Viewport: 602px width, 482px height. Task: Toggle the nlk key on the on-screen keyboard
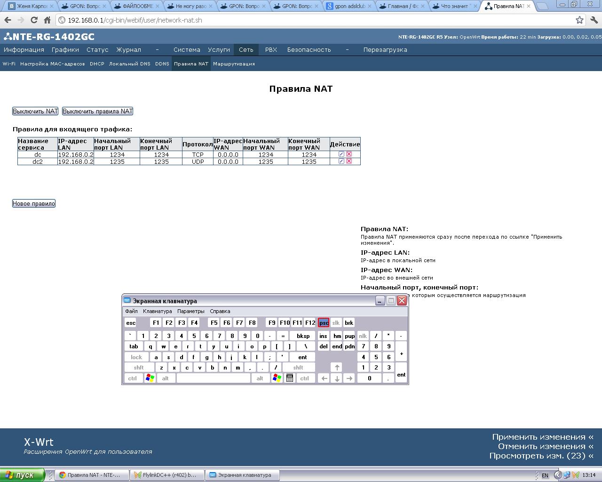(363, 336)
